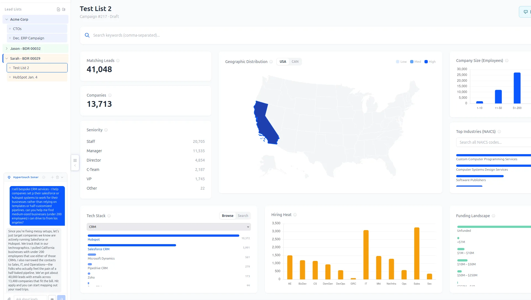The height and width of the screenshot is (300, 531).
Task: Click the info icon beside Hypertouch Sonar
Action: pyautogui.click(x=44, y=177)
